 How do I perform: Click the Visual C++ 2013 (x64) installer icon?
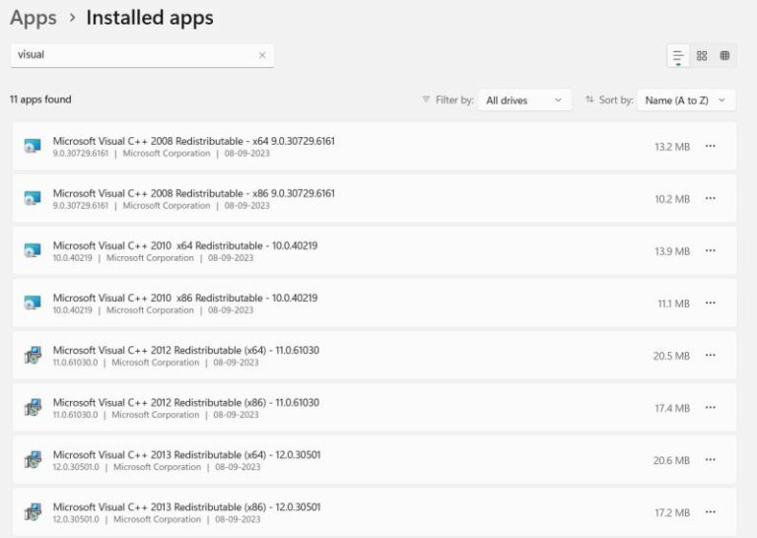(x=33, y=460)
